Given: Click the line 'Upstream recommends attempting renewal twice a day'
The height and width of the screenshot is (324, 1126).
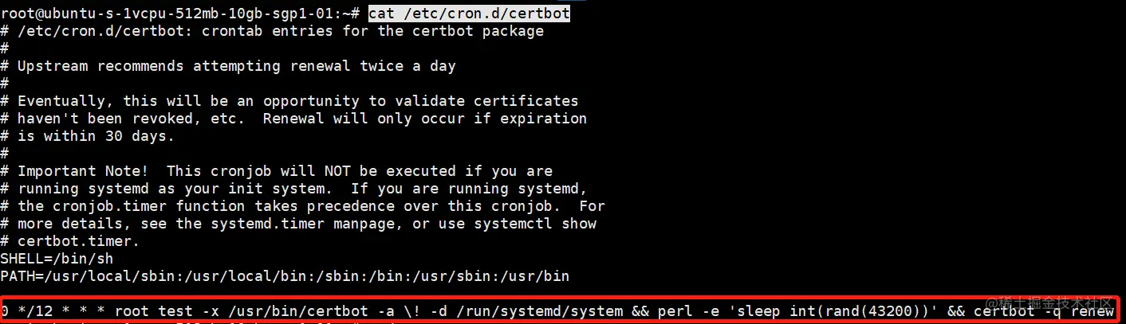Looking at the screenshot, I should [x=228, y=66].
